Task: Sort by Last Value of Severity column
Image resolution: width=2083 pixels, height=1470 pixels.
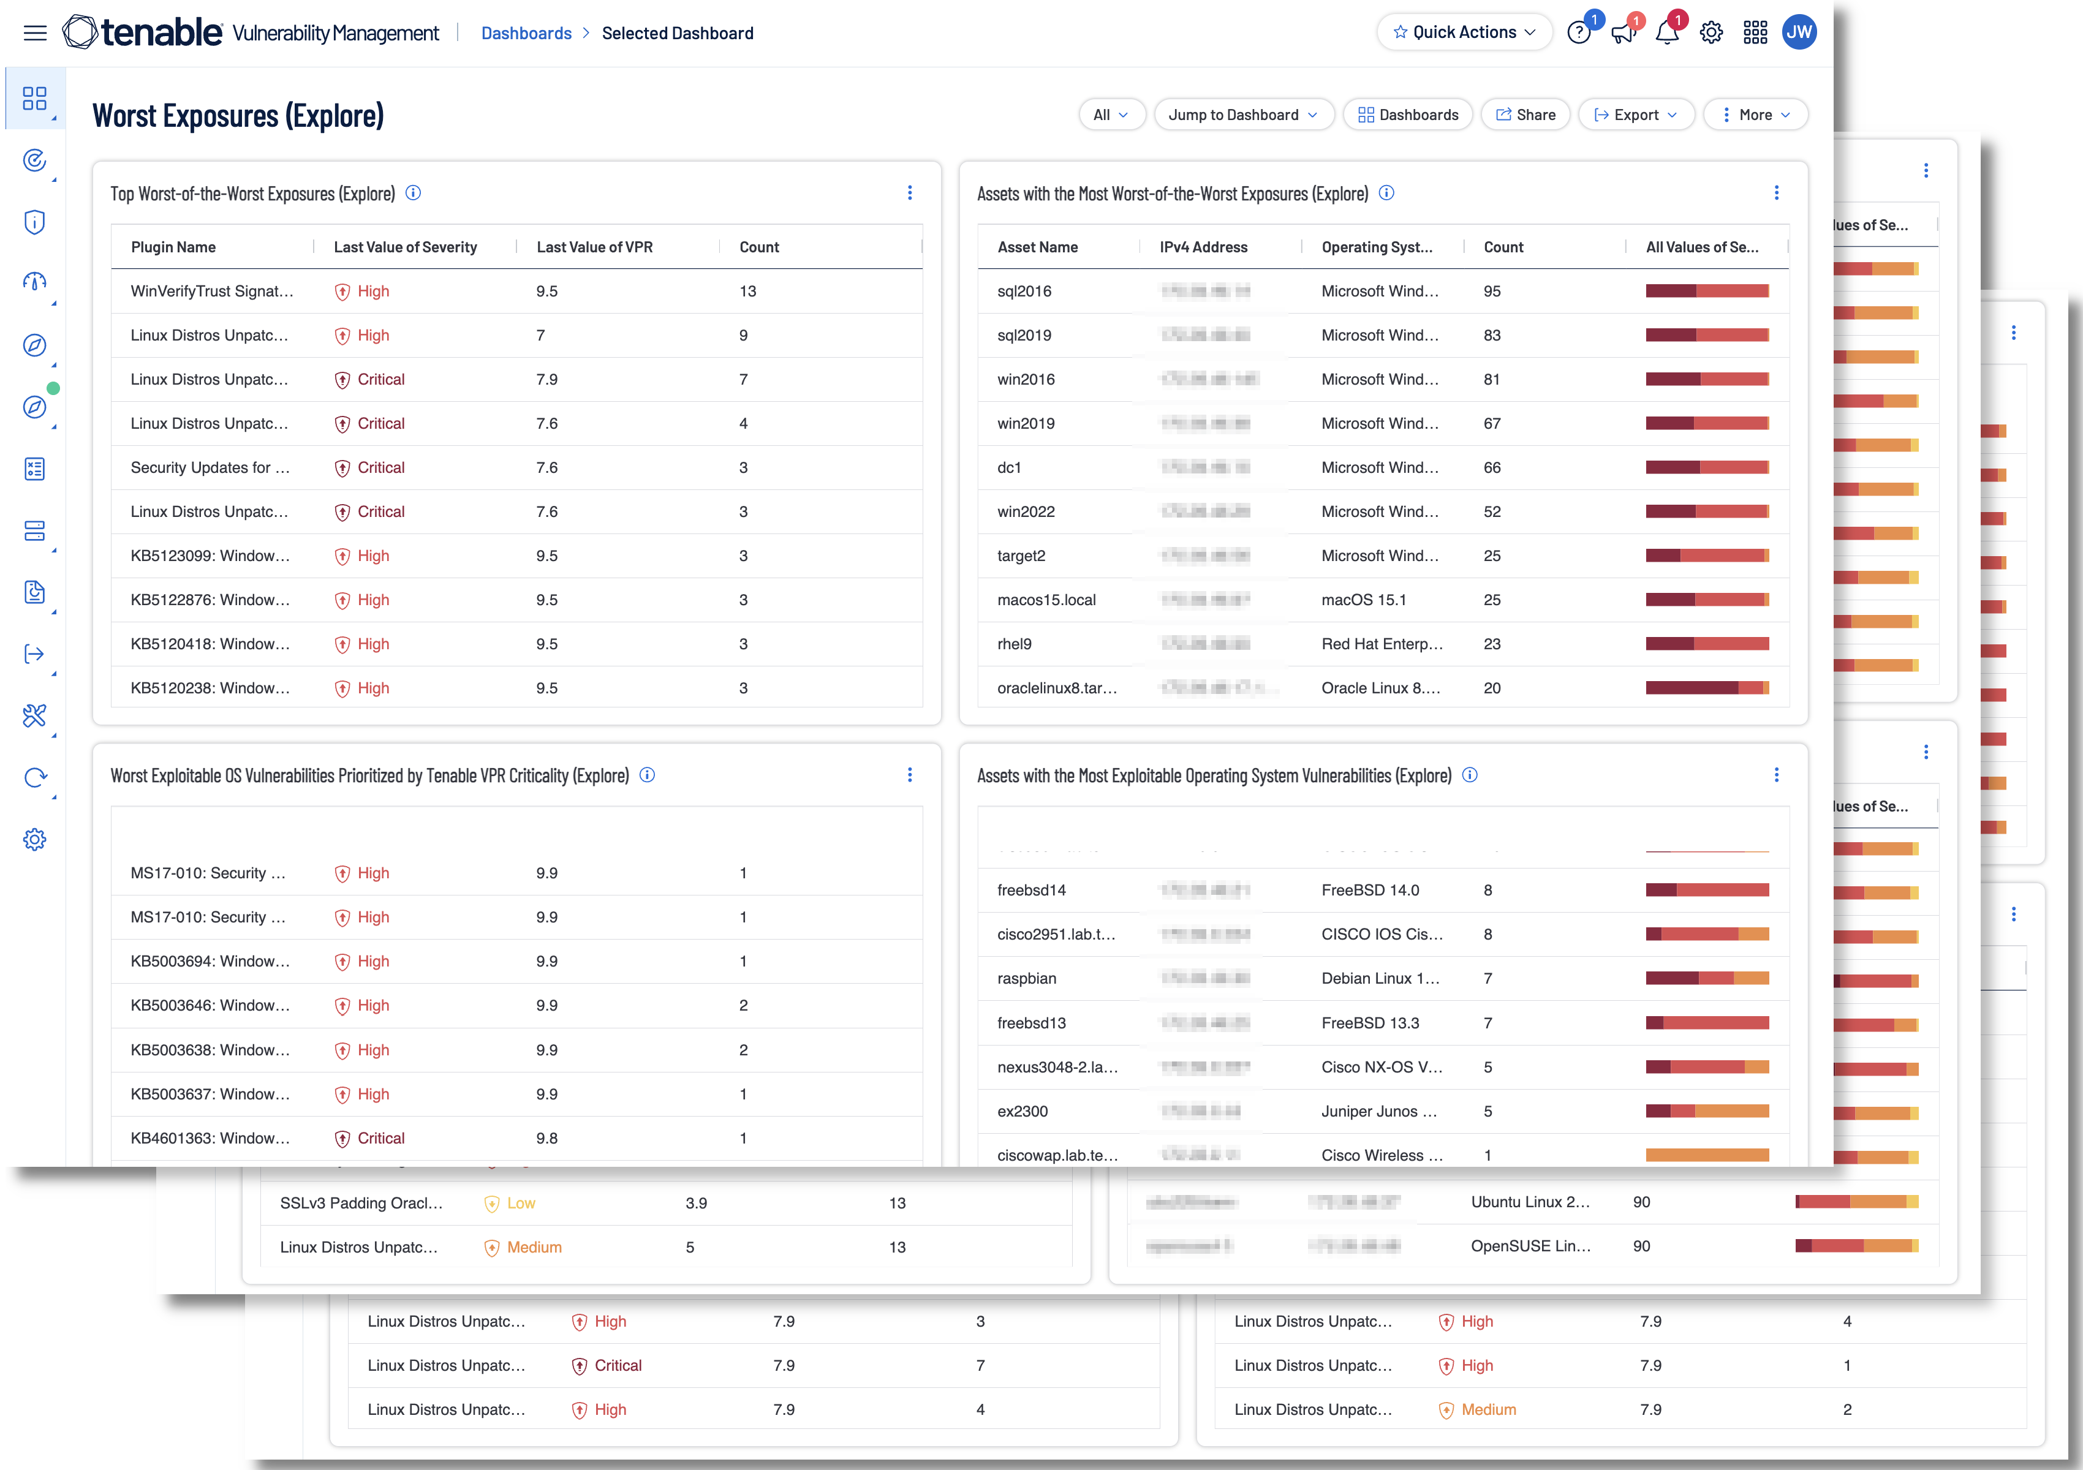Action: pyautogui.click(x=406, y=247)
